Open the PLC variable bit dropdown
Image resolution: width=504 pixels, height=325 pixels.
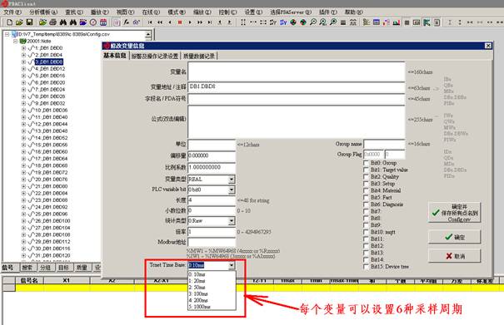(232, 190)
